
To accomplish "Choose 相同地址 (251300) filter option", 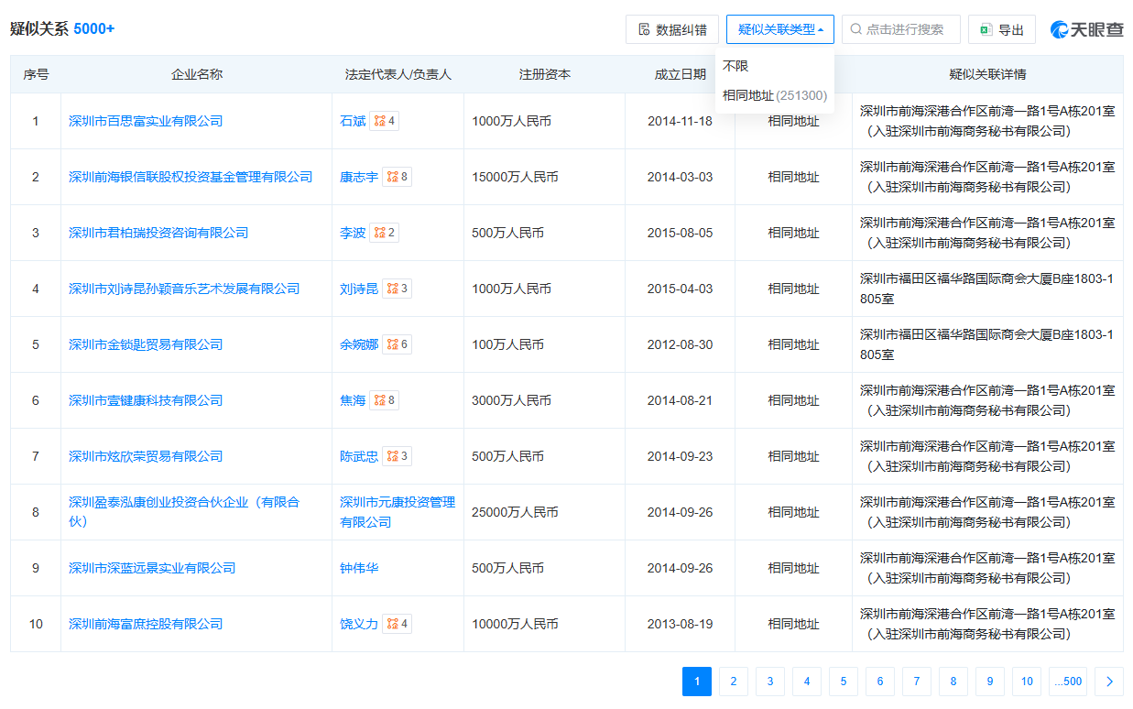I will click(774, 95).
